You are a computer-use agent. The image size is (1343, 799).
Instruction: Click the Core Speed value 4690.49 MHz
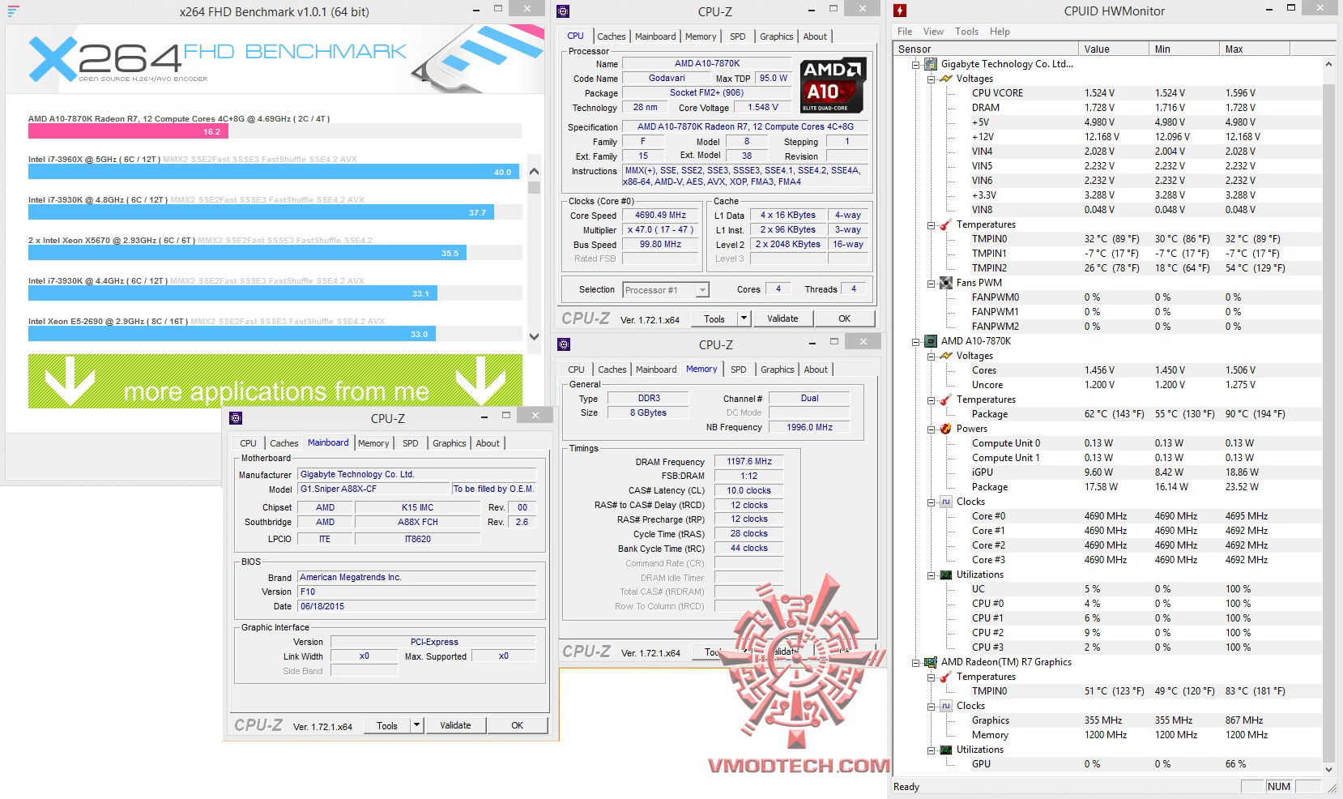[x=660, y=216]
